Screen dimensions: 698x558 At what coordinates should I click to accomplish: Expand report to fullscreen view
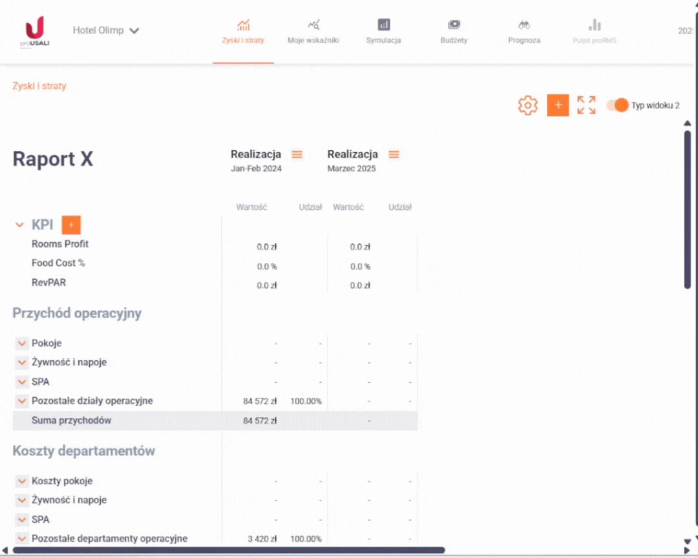[586, 105]
